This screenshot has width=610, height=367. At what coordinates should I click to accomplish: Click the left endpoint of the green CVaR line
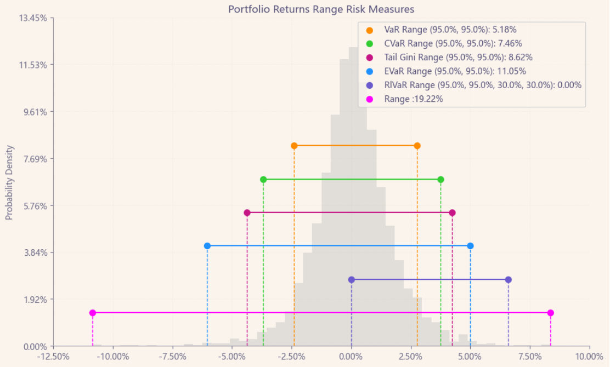(263, 180)
